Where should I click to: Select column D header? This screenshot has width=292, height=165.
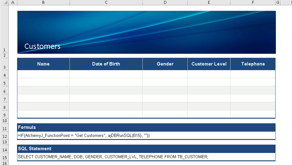[165, 2]
